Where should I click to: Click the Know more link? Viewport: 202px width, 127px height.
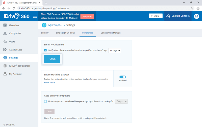(49, 82)
